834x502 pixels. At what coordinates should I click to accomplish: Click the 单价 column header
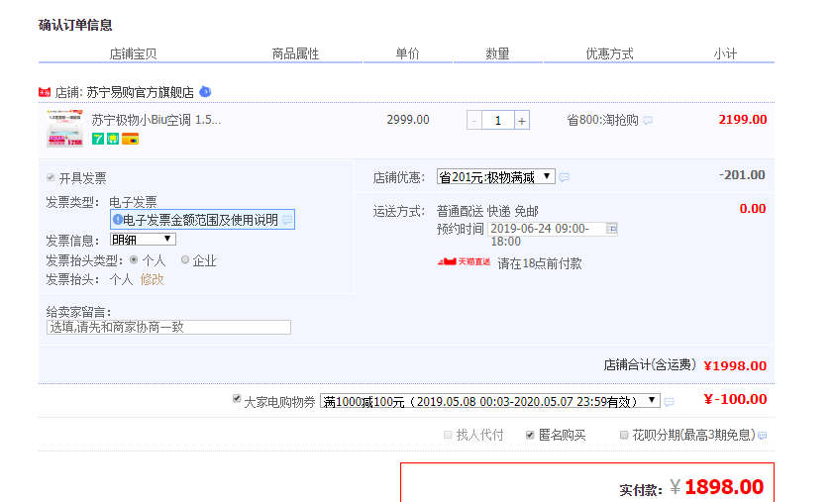click(407, 53)
